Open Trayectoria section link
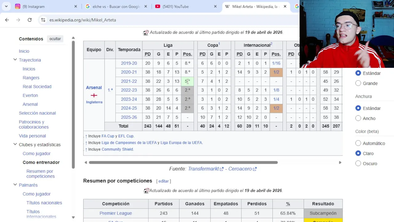 [30, 60]
